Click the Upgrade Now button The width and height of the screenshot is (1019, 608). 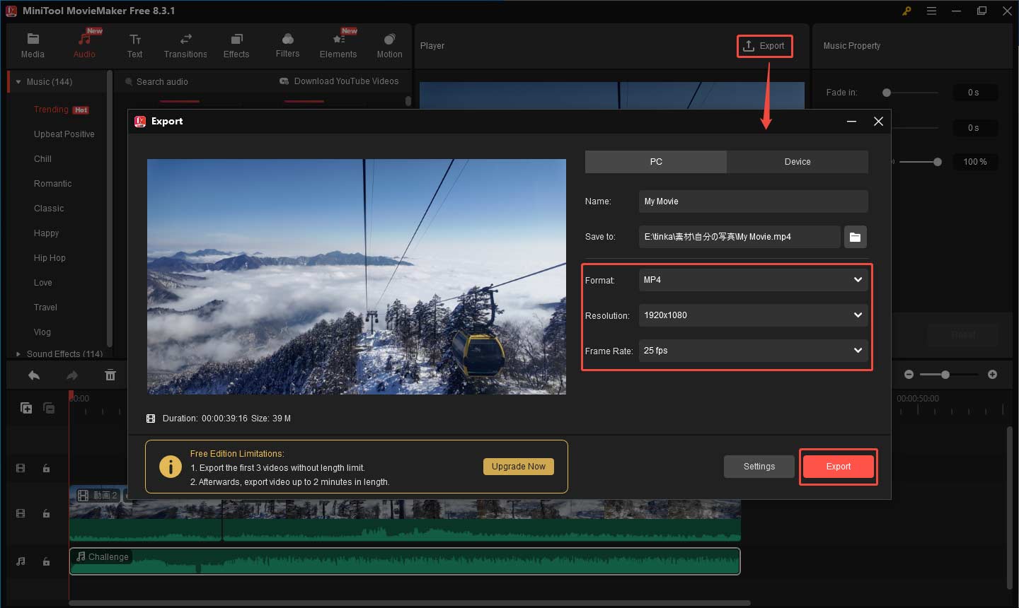pos(518,467)
